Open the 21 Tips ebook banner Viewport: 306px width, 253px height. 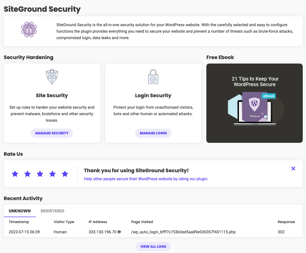255,103
